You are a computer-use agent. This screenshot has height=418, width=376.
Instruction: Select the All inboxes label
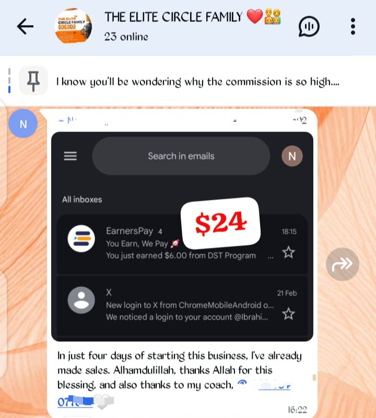pyautogui.click(x=82, y=199)
